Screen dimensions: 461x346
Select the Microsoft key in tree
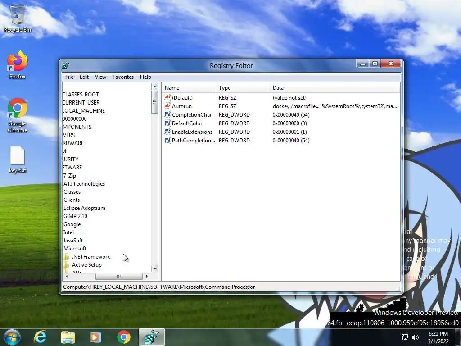click(x=75, y=249)
